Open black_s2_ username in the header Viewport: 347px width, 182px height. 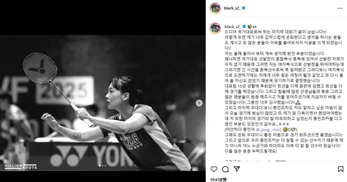[232, 8]
